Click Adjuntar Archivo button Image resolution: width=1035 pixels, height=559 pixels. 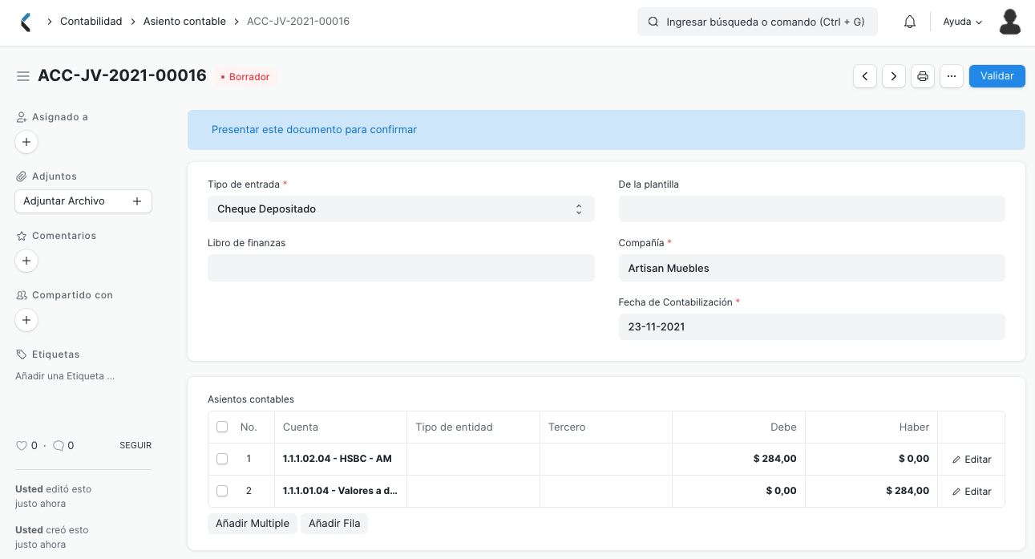point(83,201)
